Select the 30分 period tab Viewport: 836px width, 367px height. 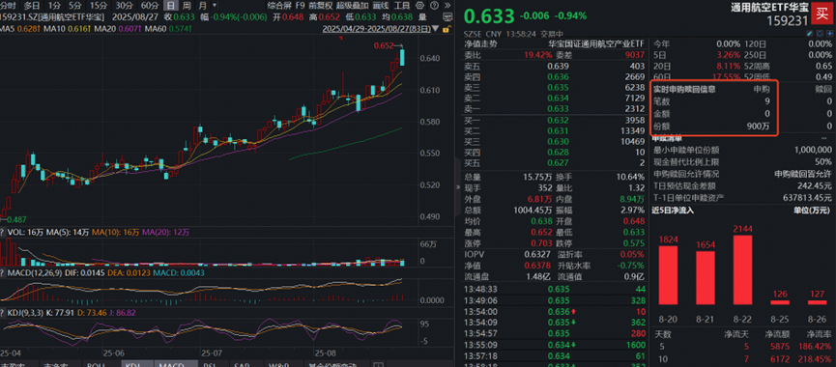tap(124, 6)
